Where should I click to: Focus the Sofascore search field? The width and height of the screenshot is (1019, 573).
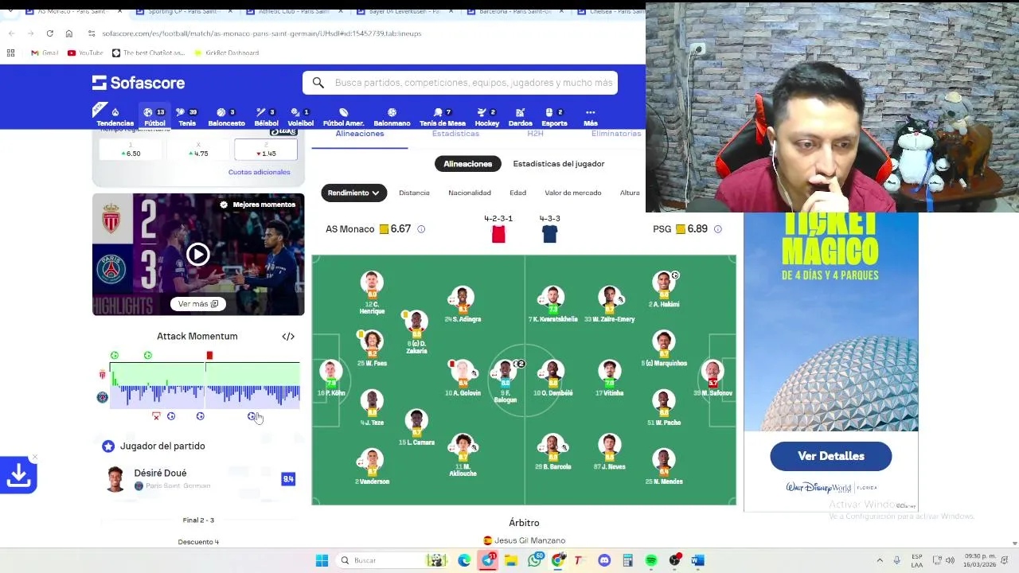pyautogui.click(x=460, y=83)
